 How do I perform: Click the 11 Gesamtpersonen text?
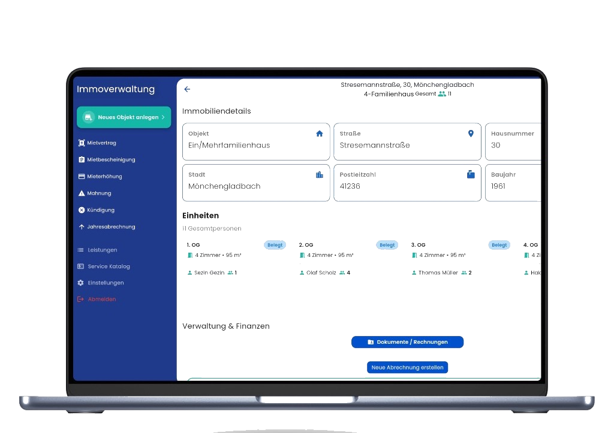212,228
